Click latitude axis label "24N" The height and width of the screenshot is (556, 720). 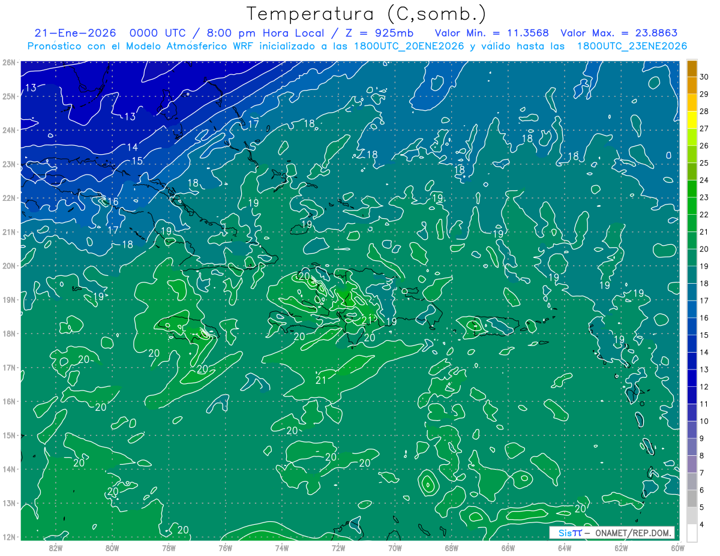coord(8,130)
